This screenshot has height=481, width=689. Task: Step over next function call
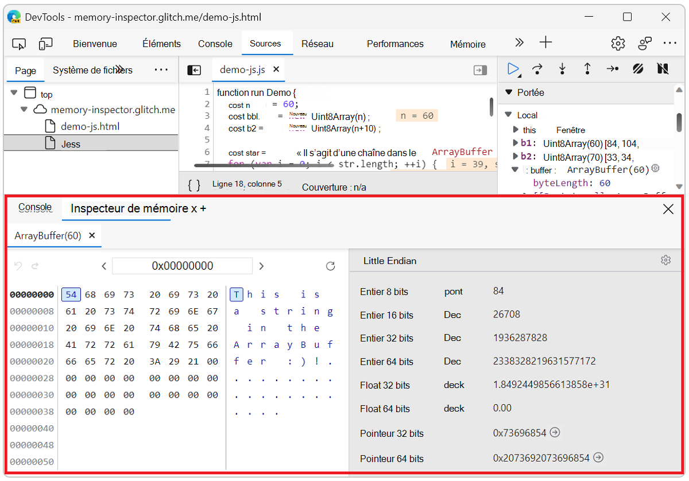click(537, 69)
